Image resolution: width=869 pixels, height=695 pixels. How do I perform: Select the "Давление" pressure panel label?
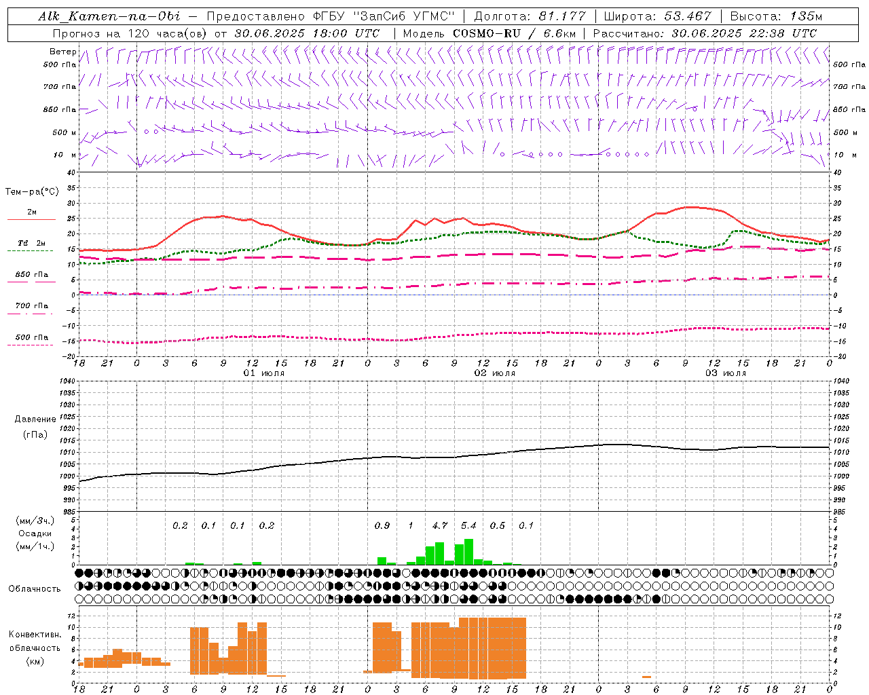[x=35, y=419]
